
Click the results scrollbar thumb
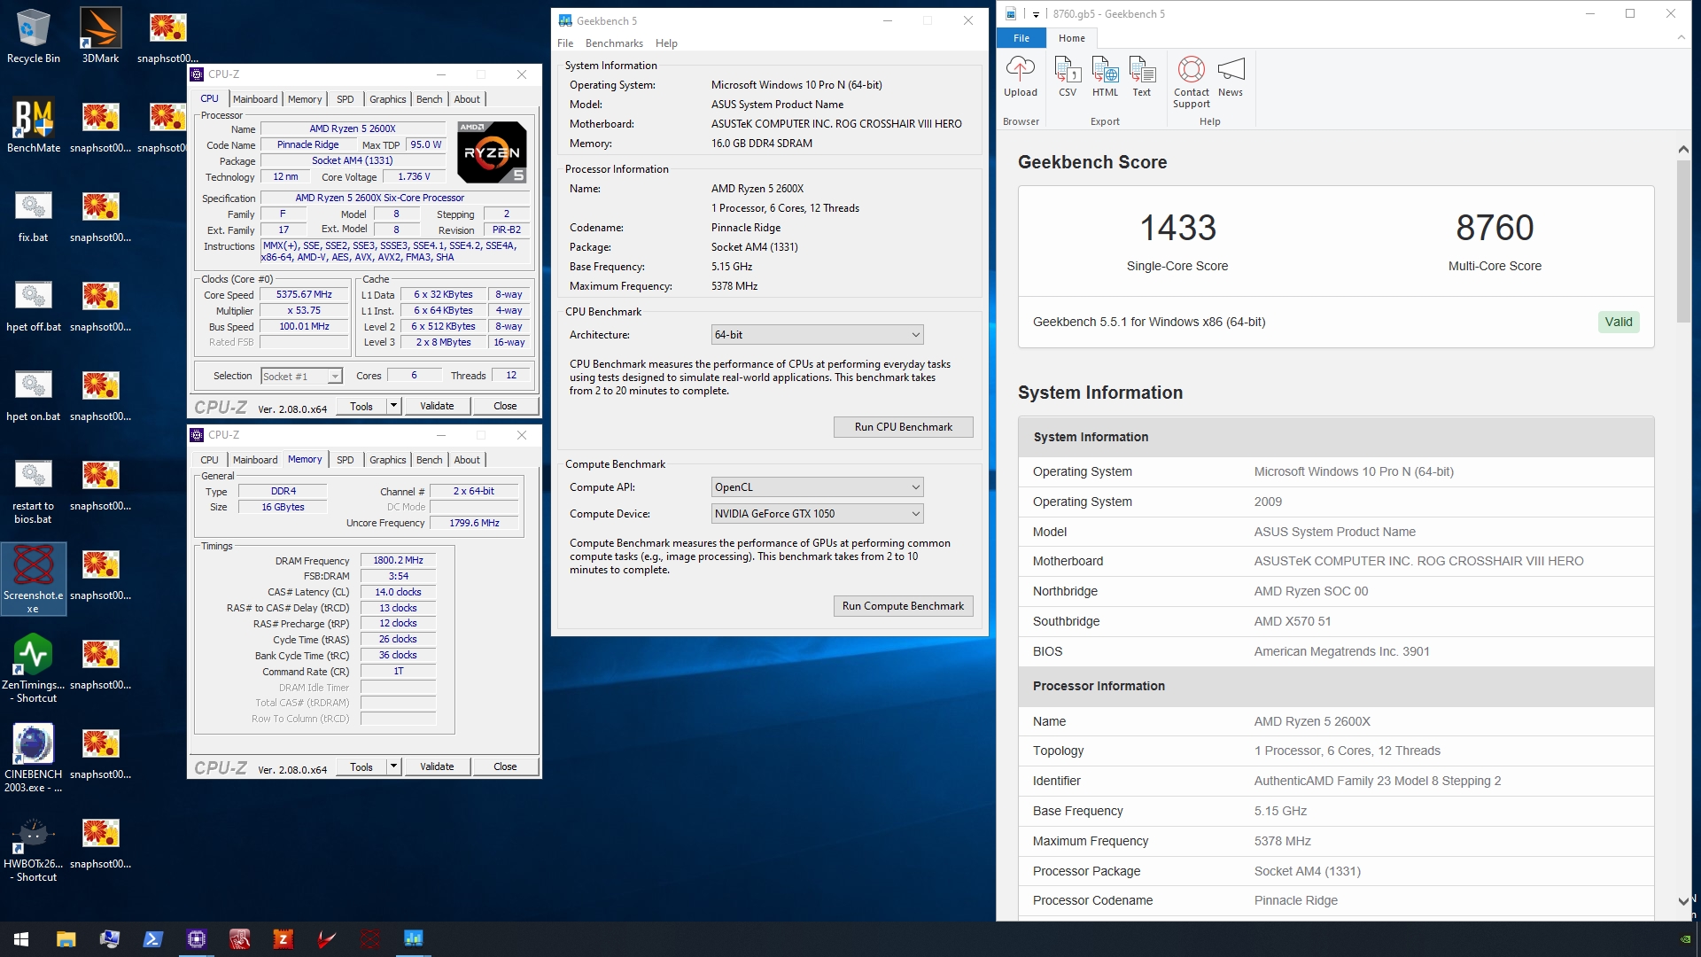(x=1683, y=241)
